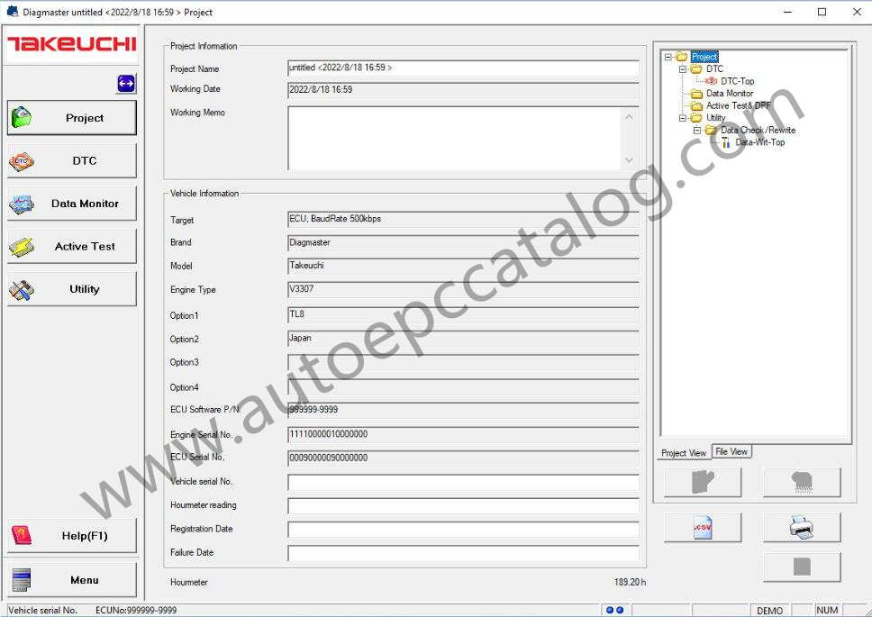
Task: Select Data Monitor folder in tree
Action: 730,94
